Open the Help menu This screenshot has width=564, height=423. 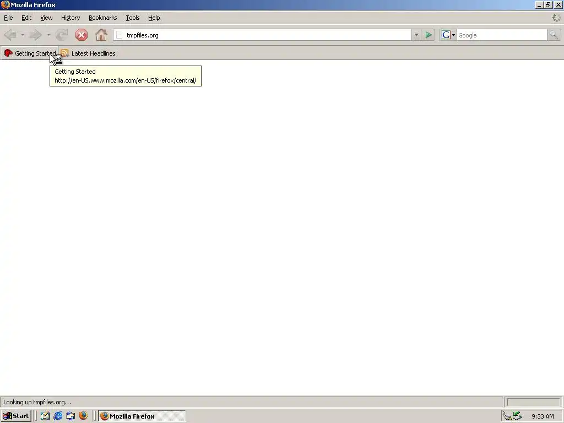pyautogui.click(x=154, y=18)
